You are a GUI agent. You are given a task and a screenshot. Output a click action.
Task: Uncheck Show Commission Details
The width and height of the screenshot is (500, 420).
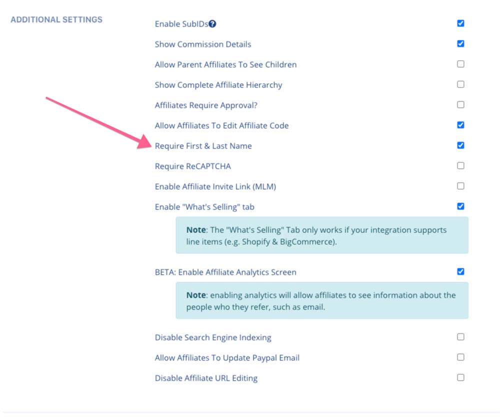tap(460, 44)
